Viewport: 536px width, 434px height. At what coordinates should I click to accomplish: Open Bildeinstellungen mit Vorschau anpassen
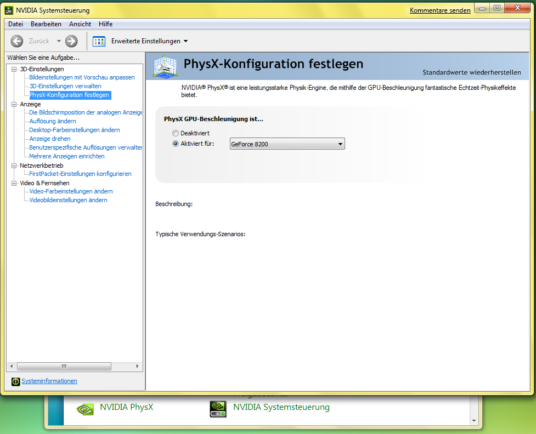[82, 77]
